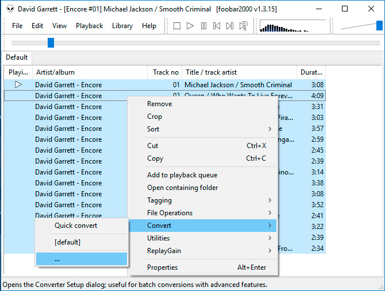This screenshot has width=385, height=291.
Task: Click the 3:38 duration cell
Action: (317, 183)
